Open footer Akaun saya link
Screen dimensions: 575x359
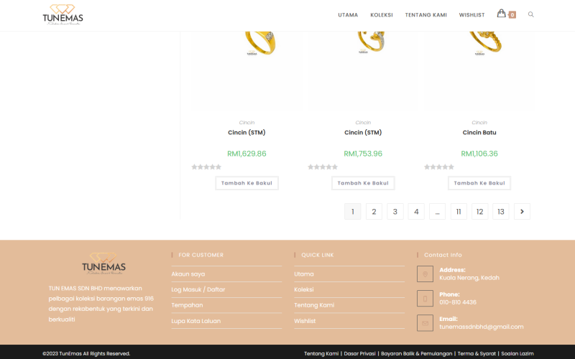point(188,274)
